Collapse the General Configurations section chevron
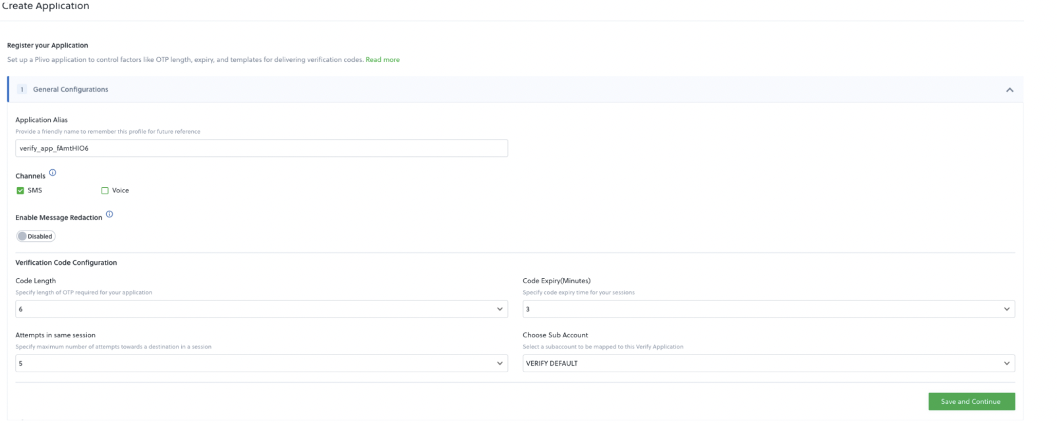Image resolution: width=1057 pixels, height=423 pixels. (1009, 90)
